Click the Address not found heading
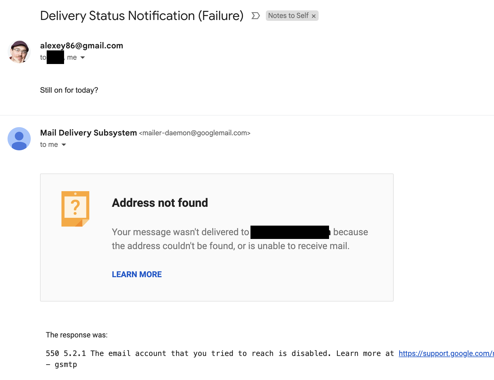The width and height of the screenshot is (494, 380). pyautogui.click(x=160, y=203)
